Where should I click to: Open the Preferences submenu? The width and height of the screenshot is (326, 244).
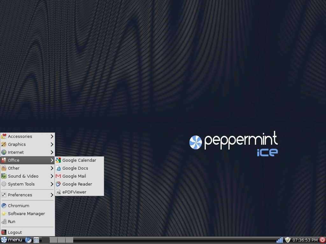[x=27, y=195]
